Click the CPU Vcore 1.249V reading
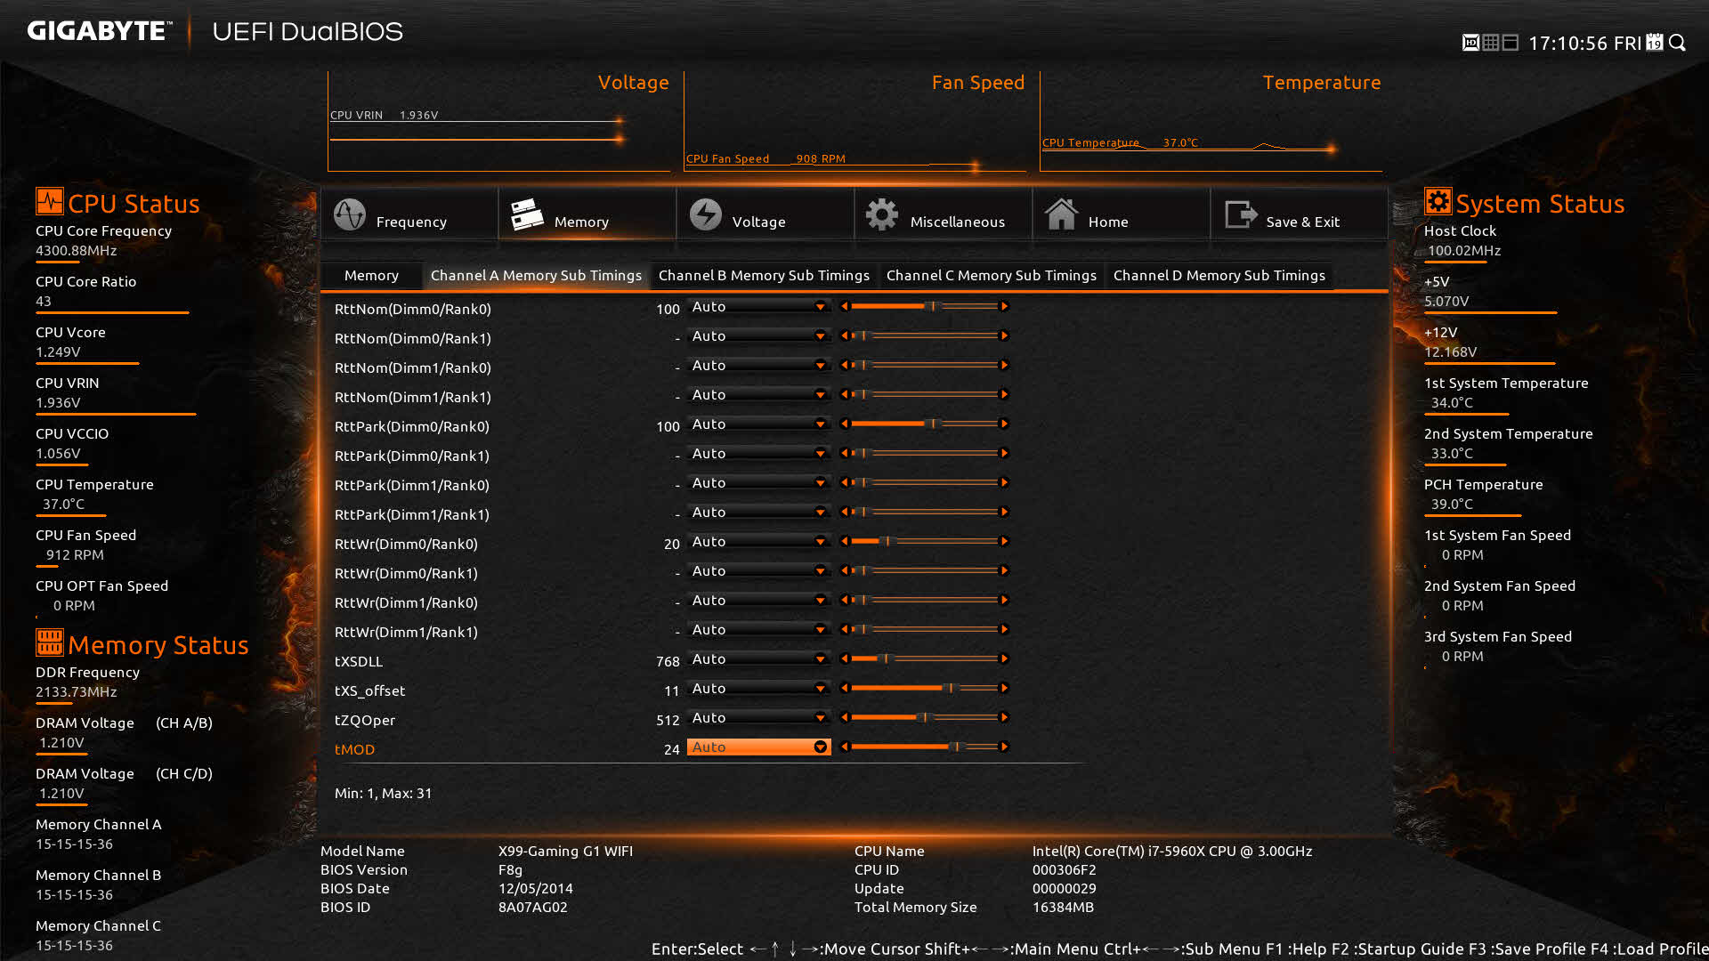This screenshot has height=961, width=1709. click(x=58, y=352)
